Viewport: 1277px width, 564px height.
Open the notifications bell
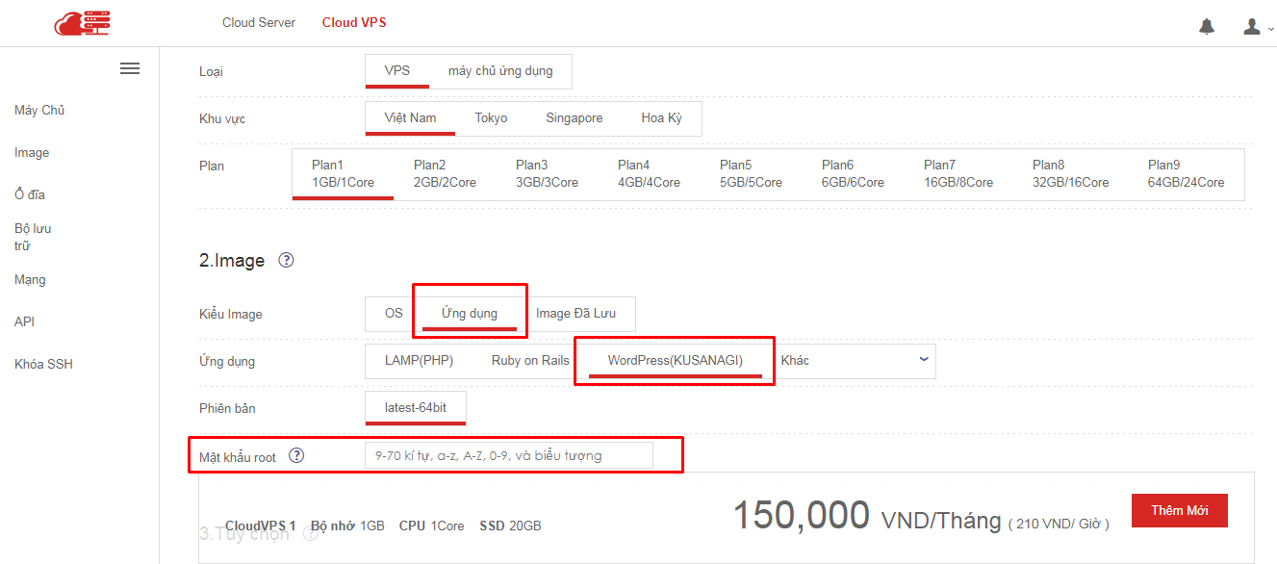point(1207,26)
